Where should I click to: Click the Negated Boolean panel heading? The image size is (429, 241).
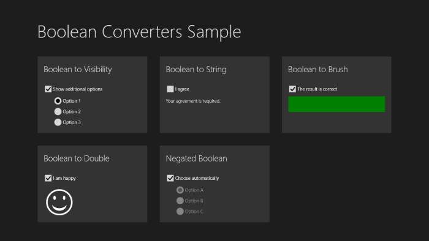[x=196, y=158]
